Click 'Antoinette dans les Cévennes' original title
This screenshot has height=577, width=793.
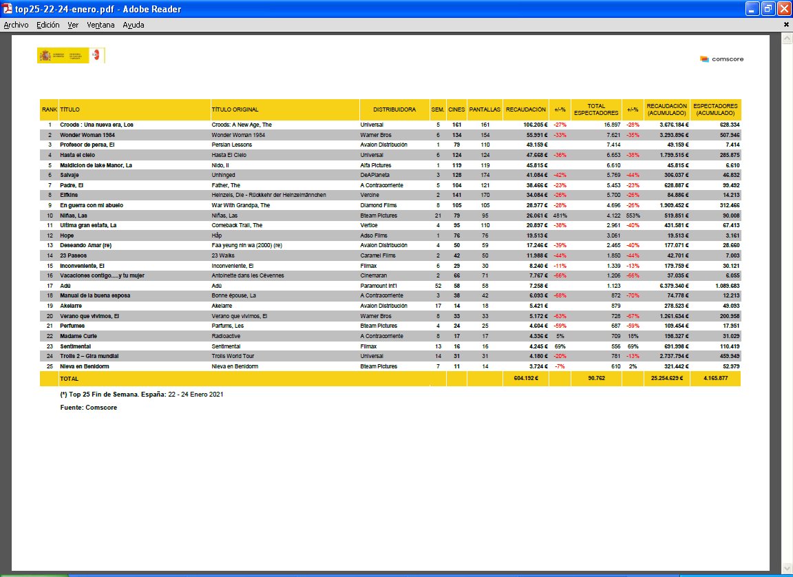(x=248, y=275)
